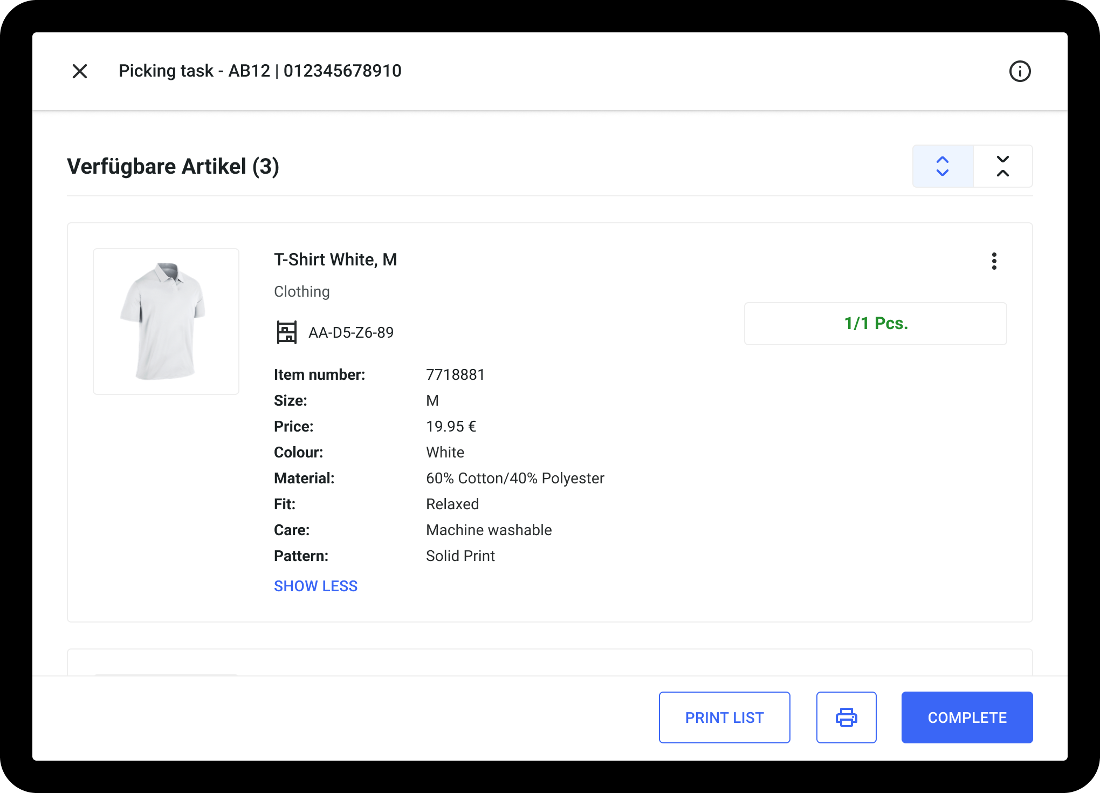Click the Picking task AB12 title
Viewport: 1100px width, 793px height.
coord(260,71)
